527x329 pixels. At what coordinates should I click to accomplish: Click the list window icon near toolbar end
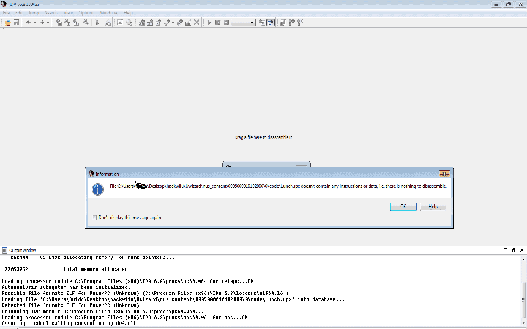pyautogui.click(x=283, y=22)
